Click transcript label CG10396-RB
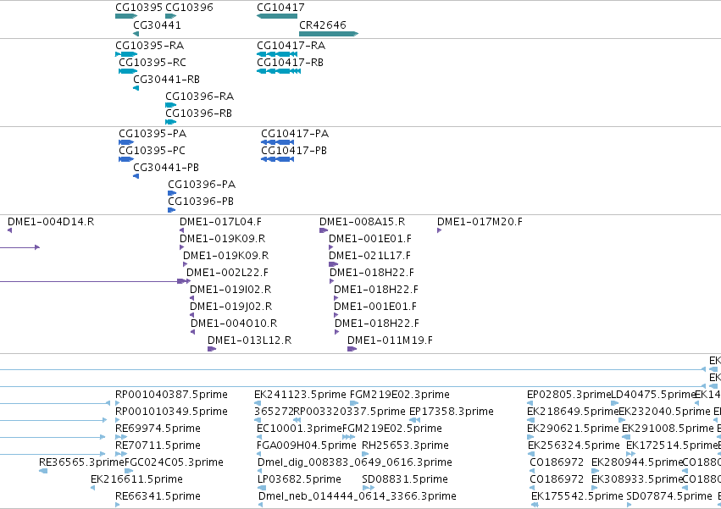Screen dimensions: 721x509 point(198,113)
